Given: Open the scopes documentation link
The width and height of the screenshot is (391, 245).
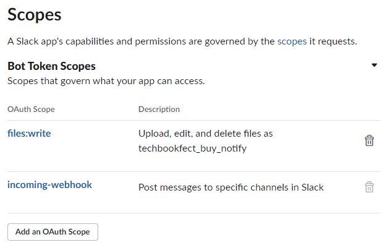Looking at the screenshot, I should (x=292, y=41).
